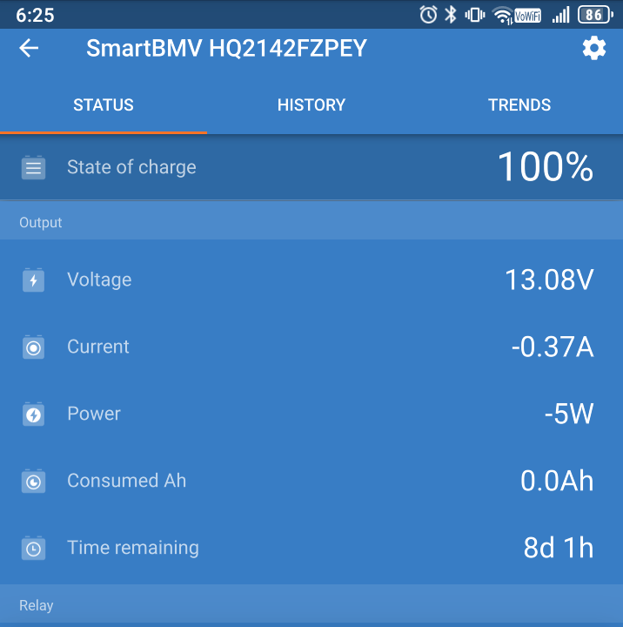Tap the Relay section header
The width and height of the screenshot is (623, 627).
pyautogui.click(x=37, y=605)
